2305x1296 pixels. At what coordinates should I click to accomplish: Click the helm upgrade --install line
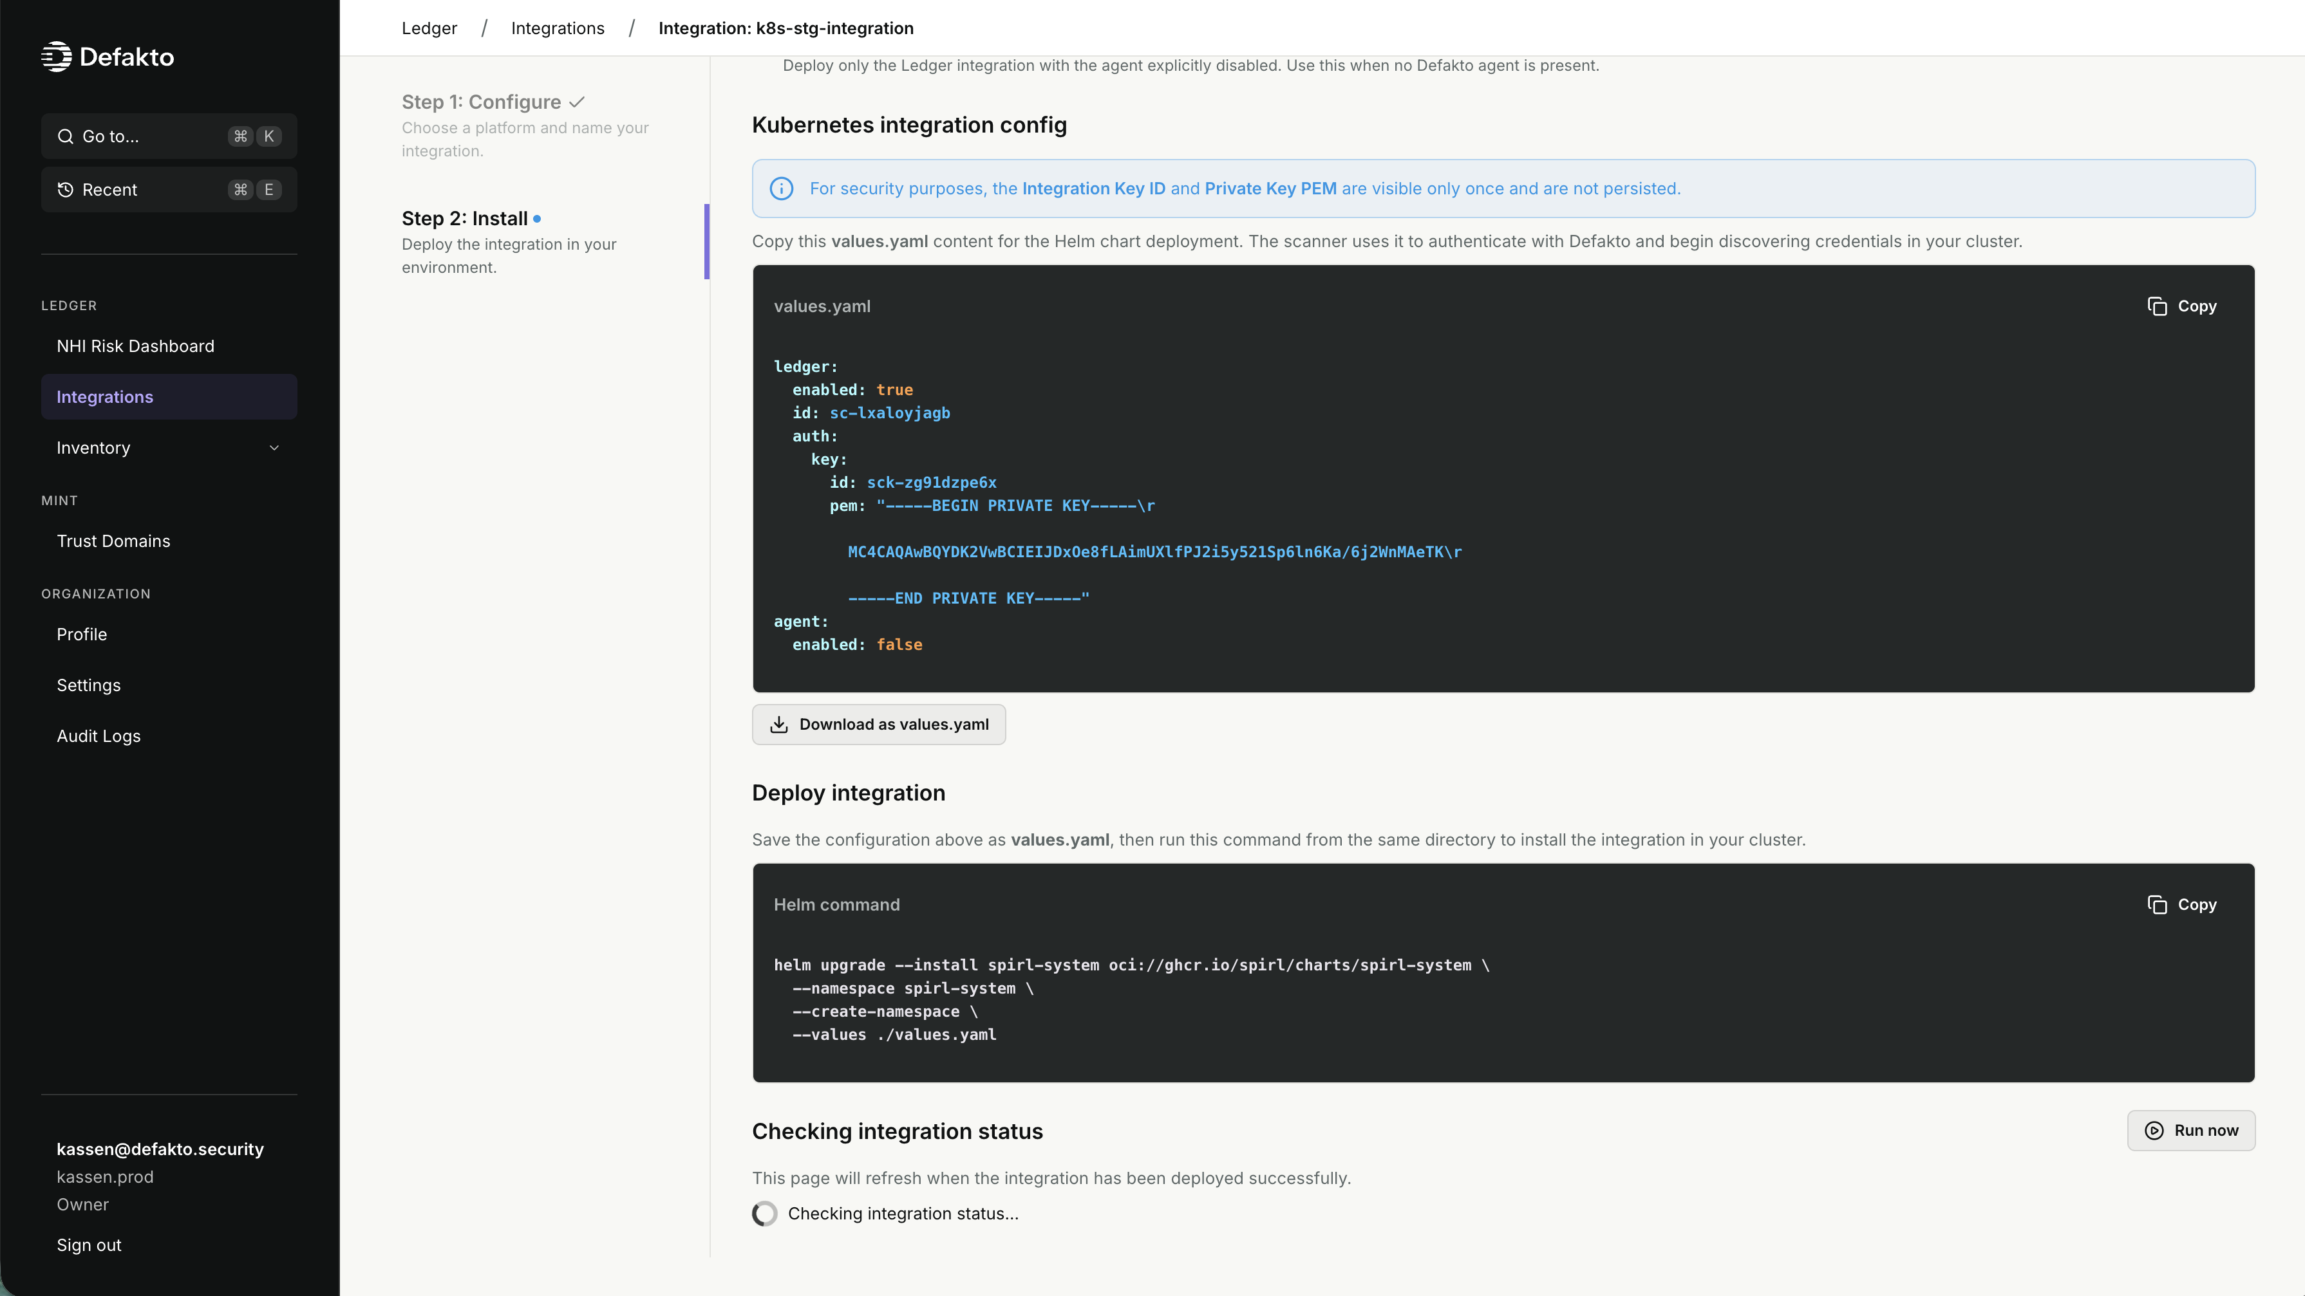point(1132,965)
